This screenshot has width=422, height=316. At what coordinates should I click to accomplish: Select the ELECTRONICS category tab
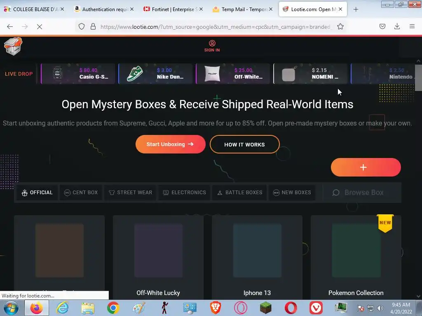tap(184, 193)
